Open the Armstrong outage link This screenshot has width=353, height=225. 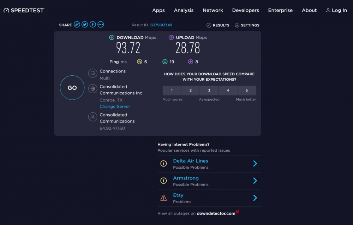[x=186, y=178]
